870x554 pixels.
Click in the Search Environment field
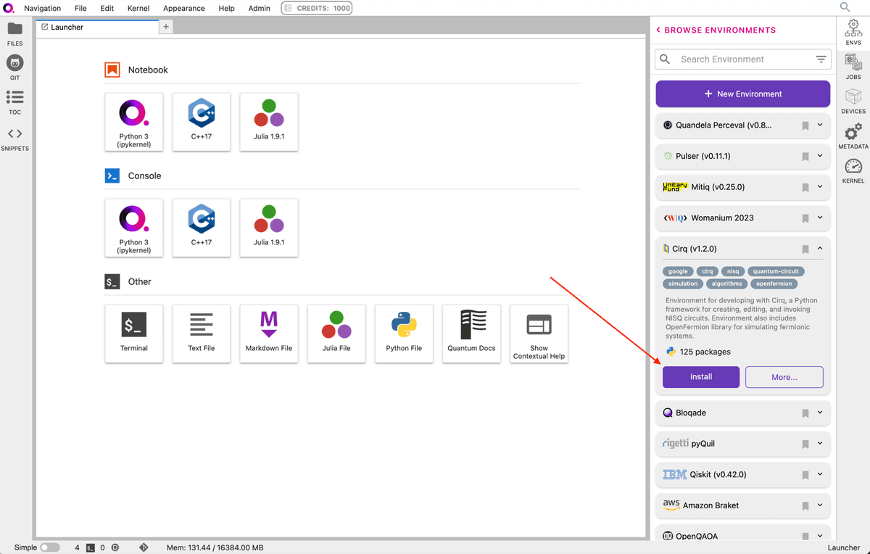tap(743, 59)
